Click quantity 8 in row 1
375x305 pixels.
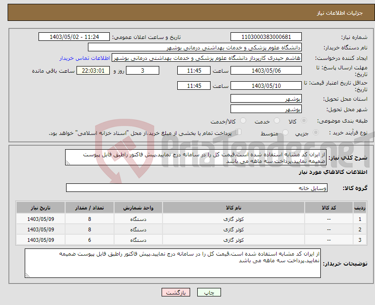pos(89,219)
